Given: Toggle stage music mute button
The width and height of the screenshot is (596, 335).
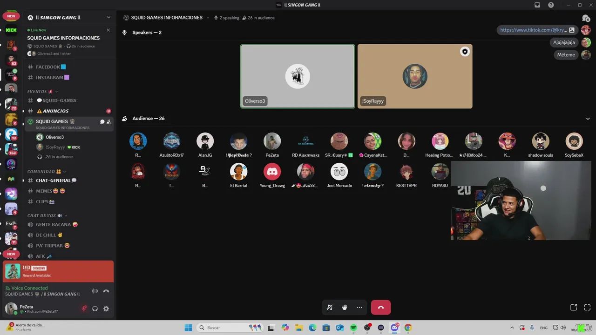Looking at the screenshot, I should pos(330,308).
